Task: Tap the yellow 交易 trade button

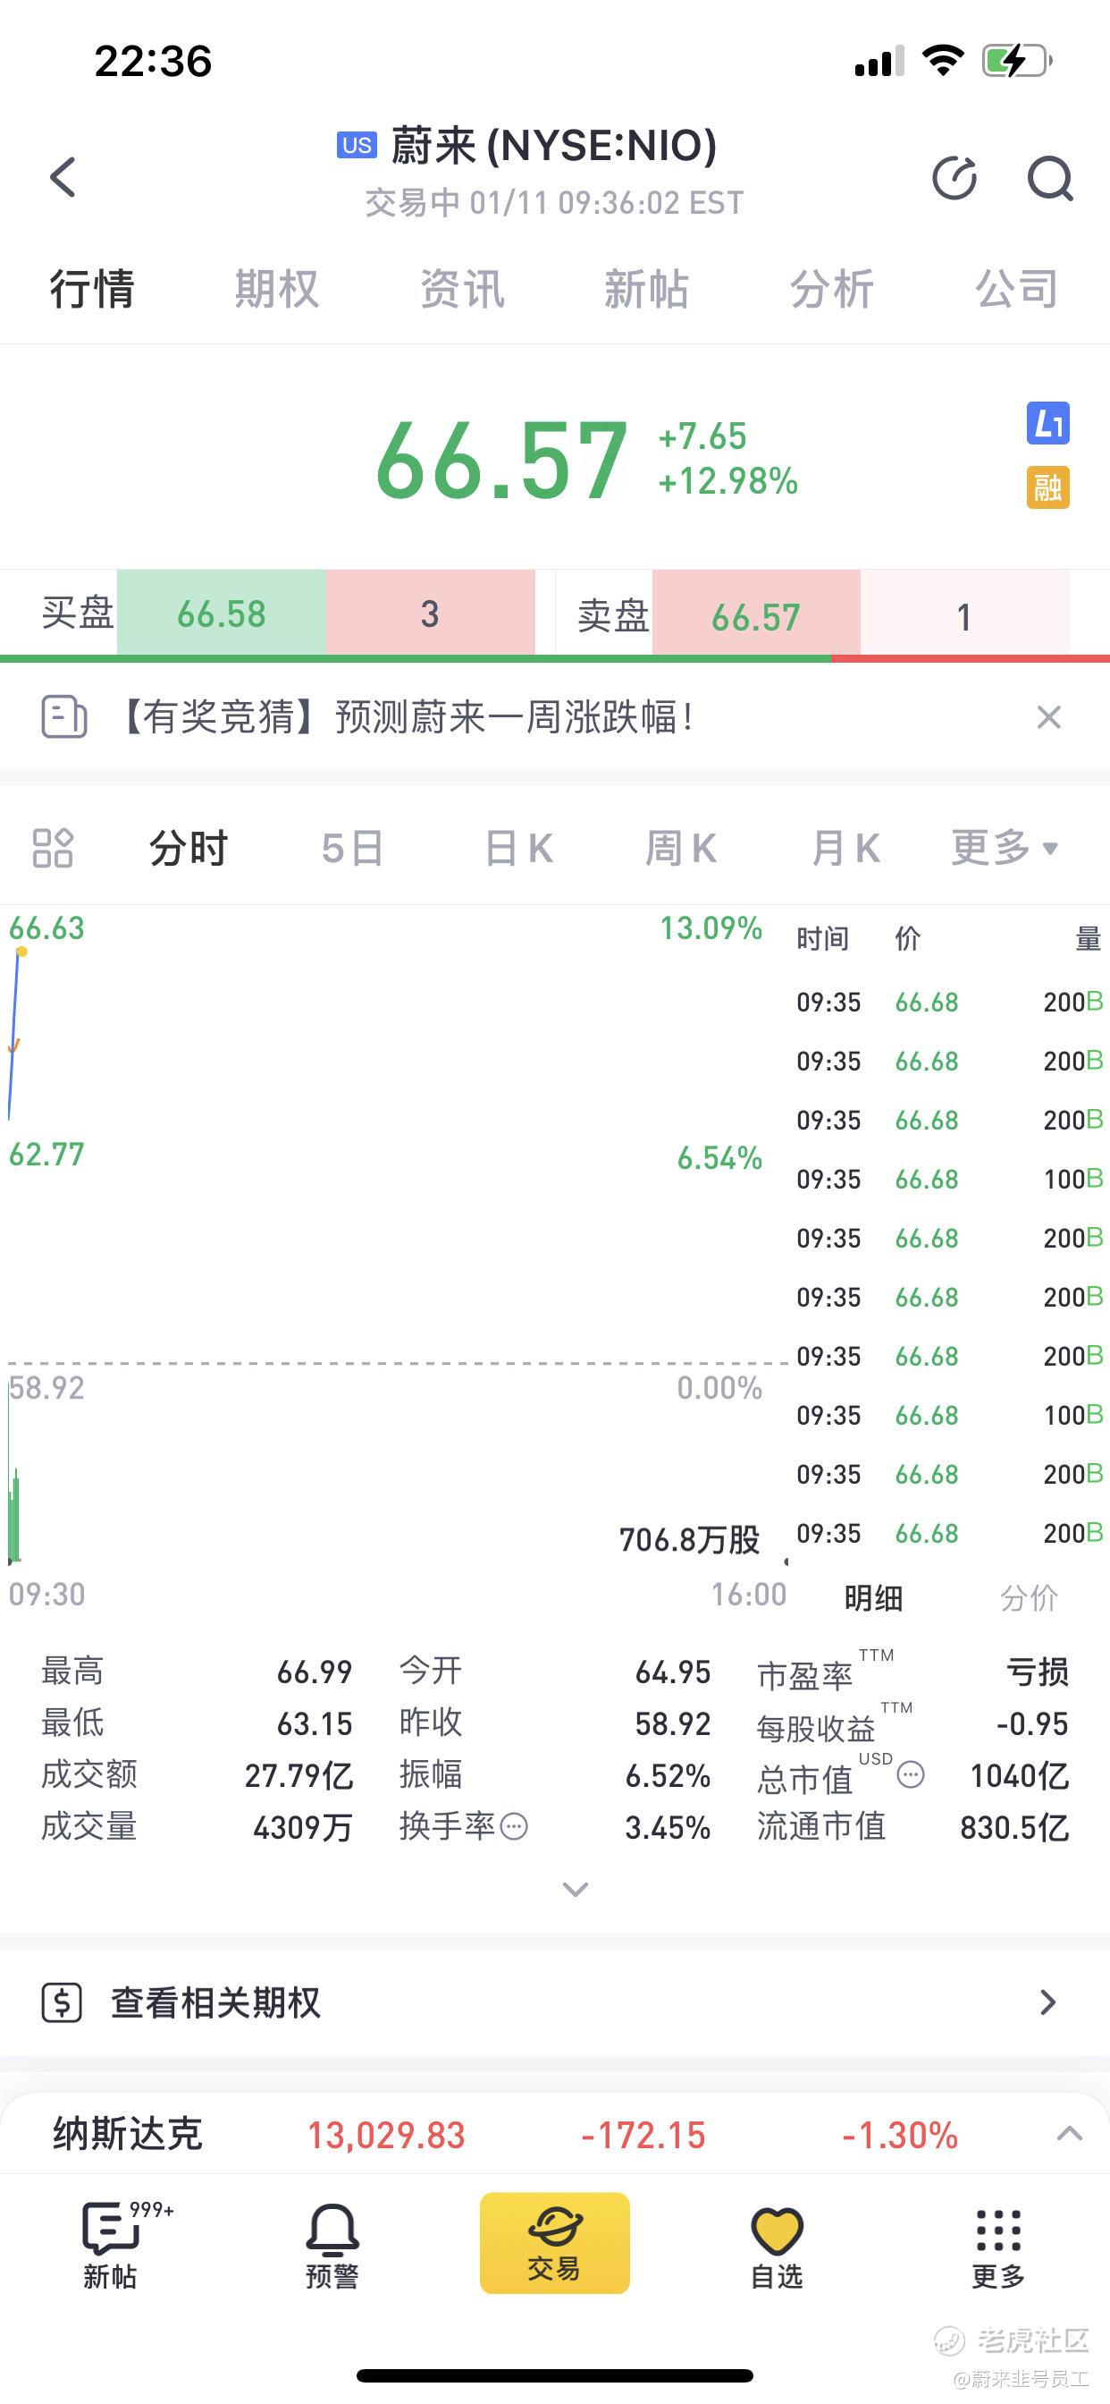Action: 555,2241
